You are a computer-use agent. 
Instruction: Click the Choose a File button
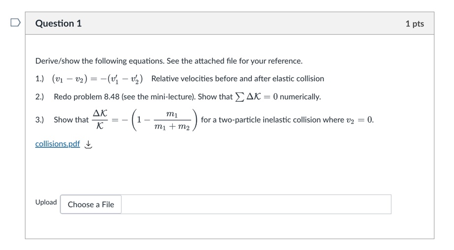pyautogui.click(x=91, y=204)
